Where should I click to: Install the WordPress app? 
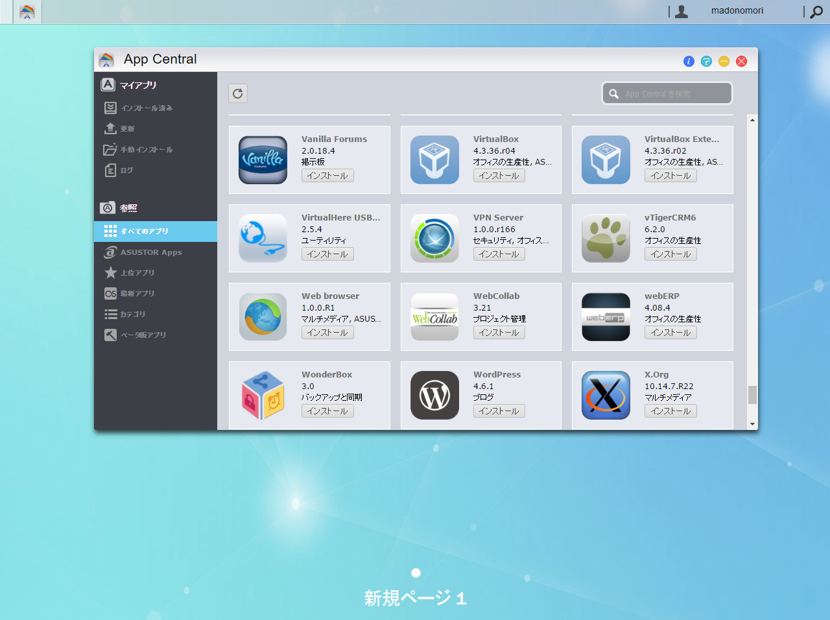point(499,411)
